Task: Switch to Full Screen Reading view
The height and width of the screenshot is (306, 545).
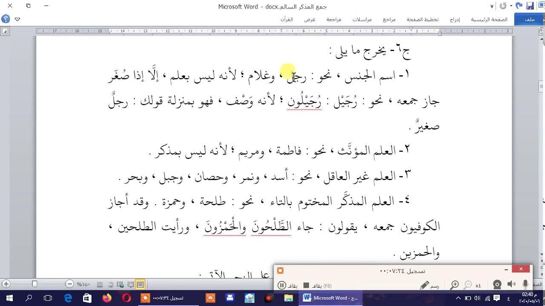Action: pyautogui.click(x=130, y=285)
